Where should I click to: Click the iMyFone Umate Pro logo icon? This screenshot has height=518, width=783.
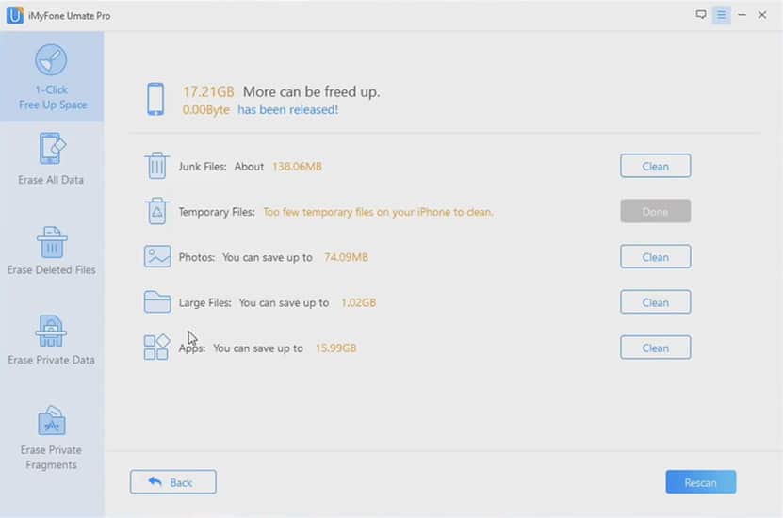(x=14, y=15)
